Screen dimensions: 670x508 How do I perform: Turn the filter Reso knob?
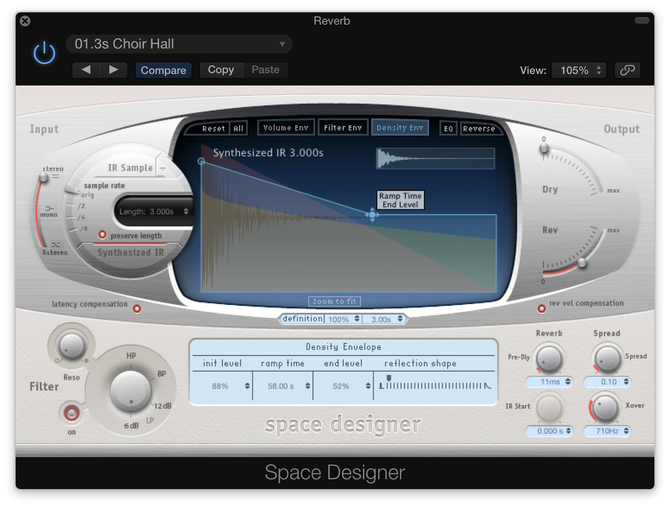point(72,346)
